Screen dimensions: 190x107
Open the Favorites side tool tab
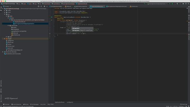point(1,84)
